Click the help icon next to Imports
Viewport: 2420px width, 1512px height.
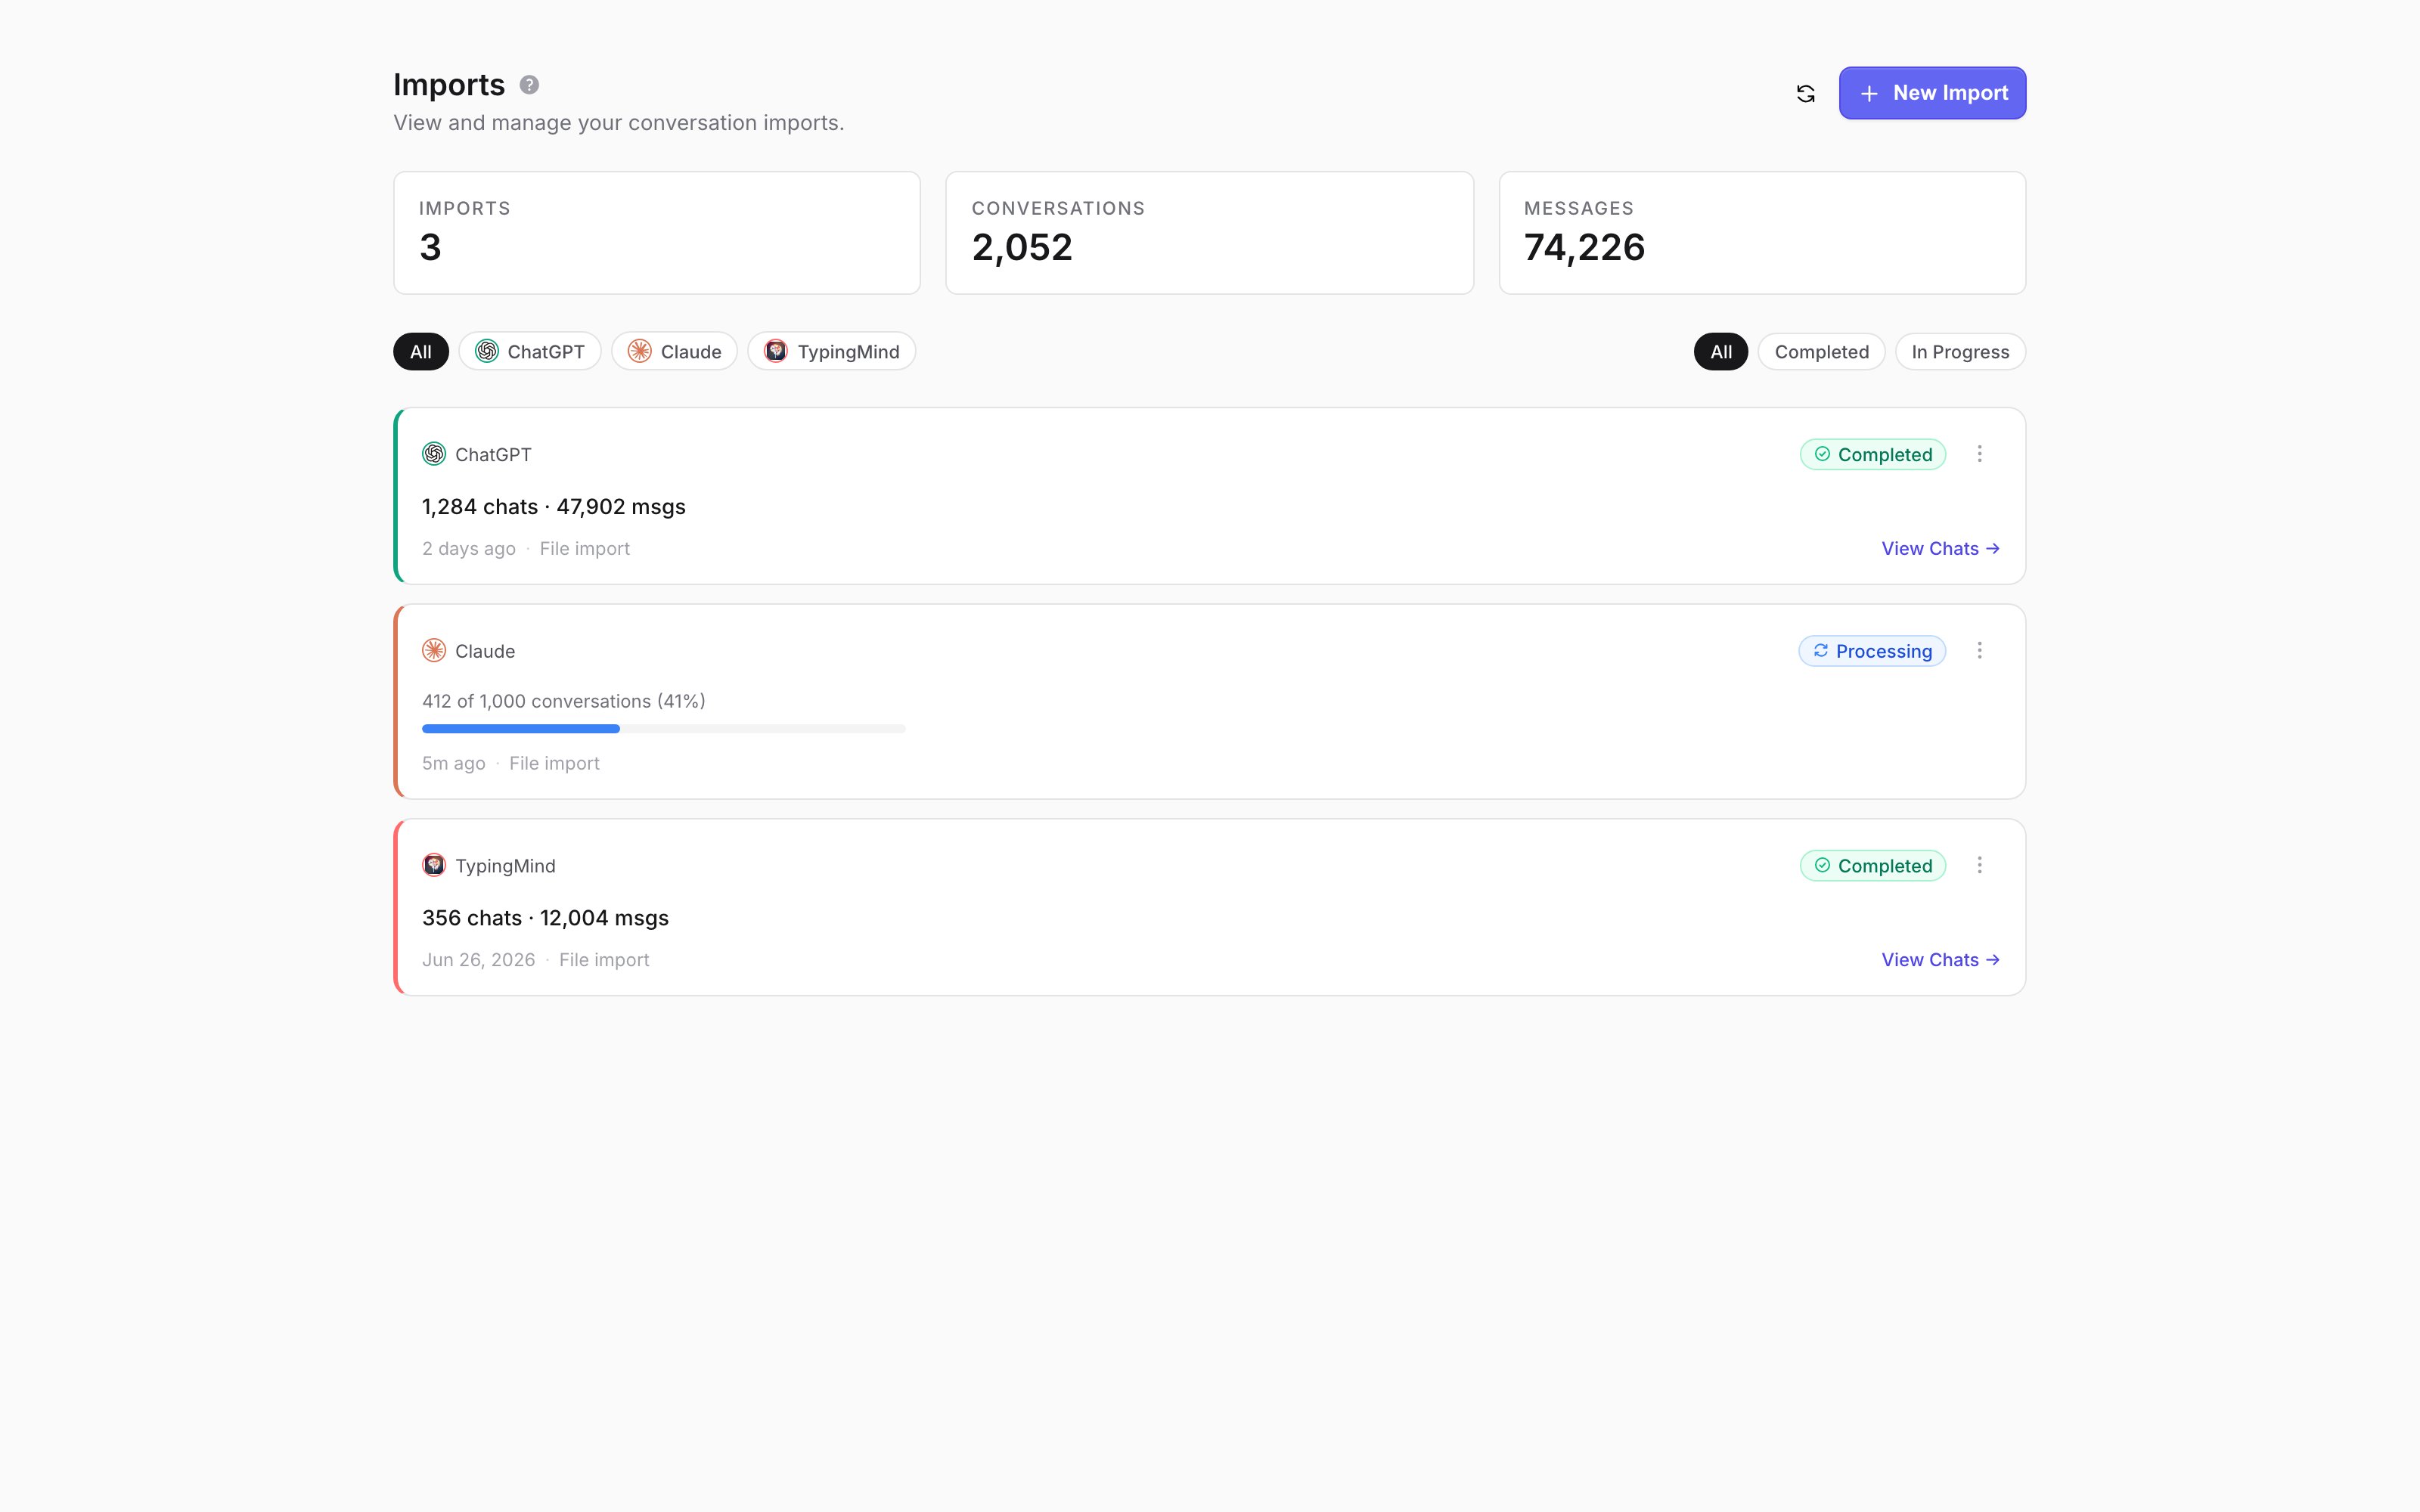tap(529, 85)
